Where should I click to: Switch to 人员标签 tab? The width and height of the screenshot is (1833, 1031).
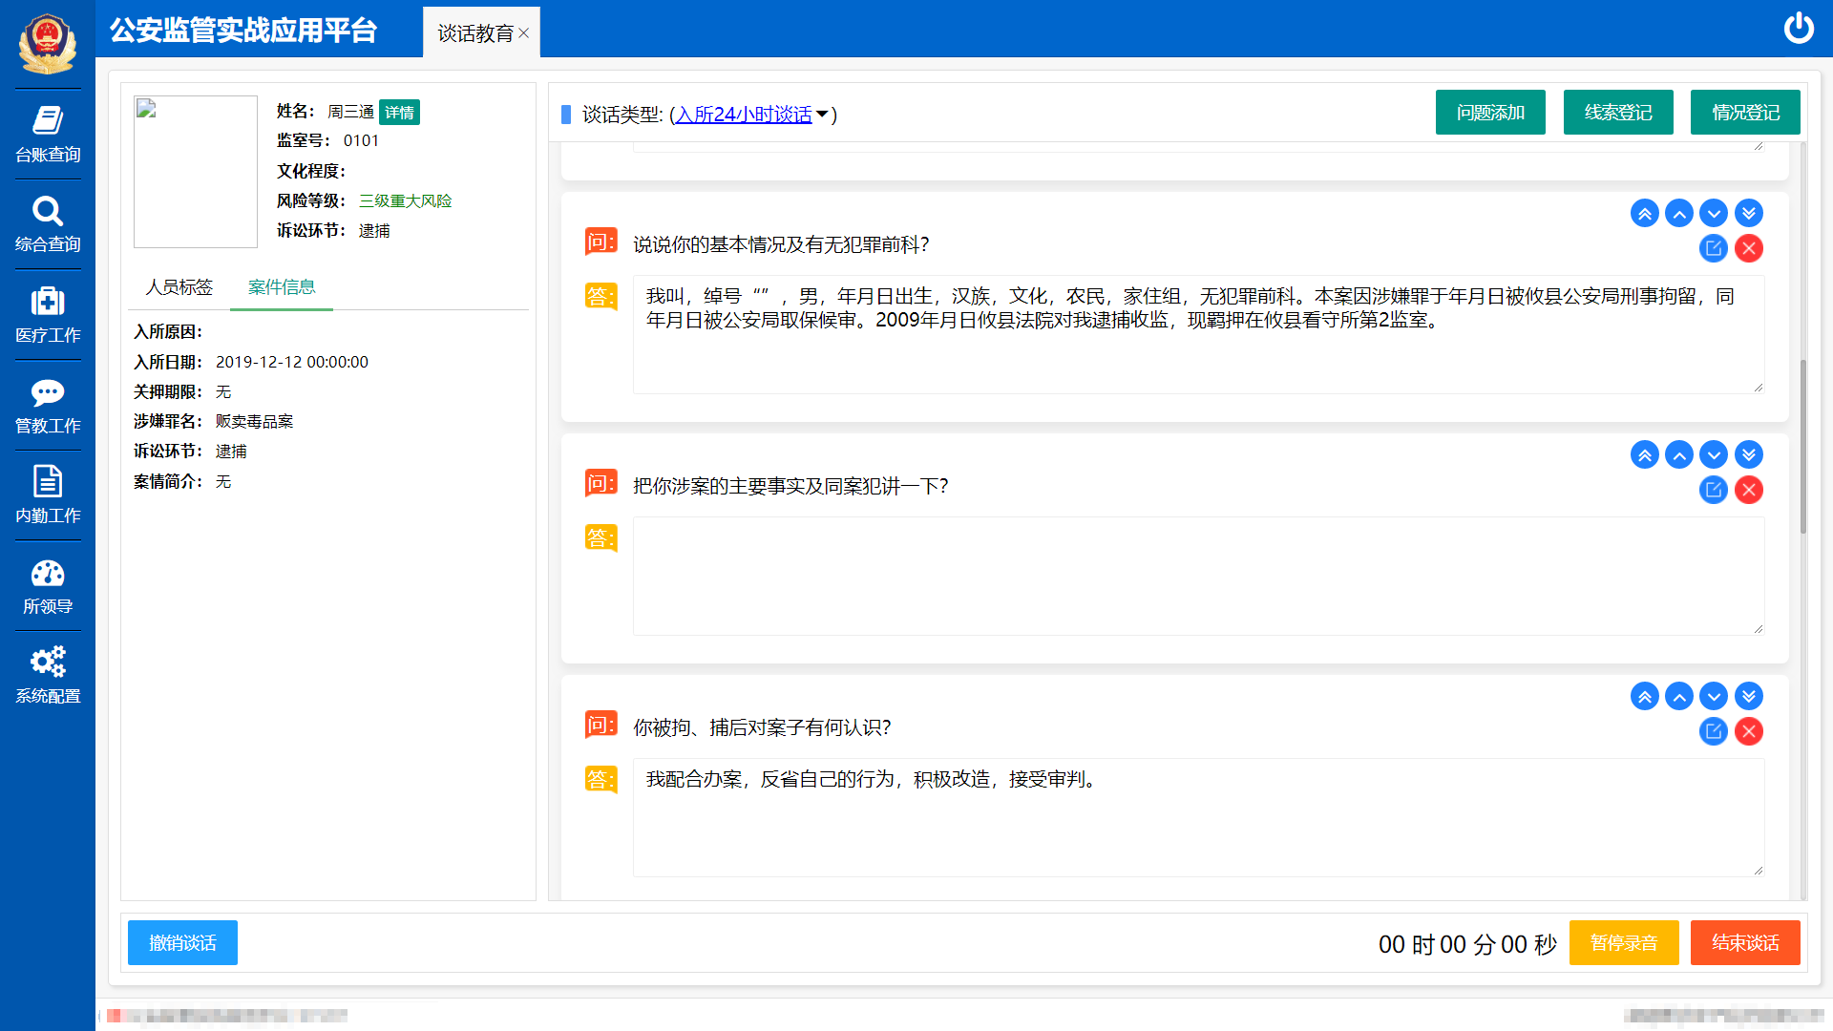(x=179, y=287)
